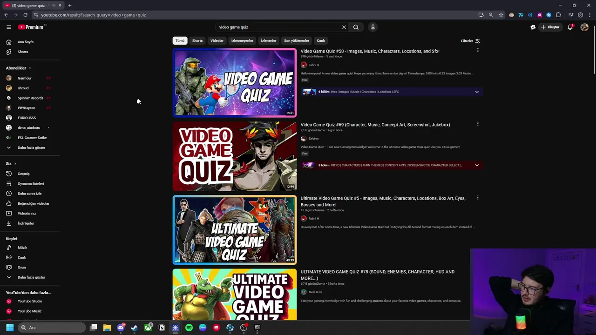The width and height of the screenshot is (596, 335).
Task: Select the Canlı filter chip
Action: tap(321, 40)
